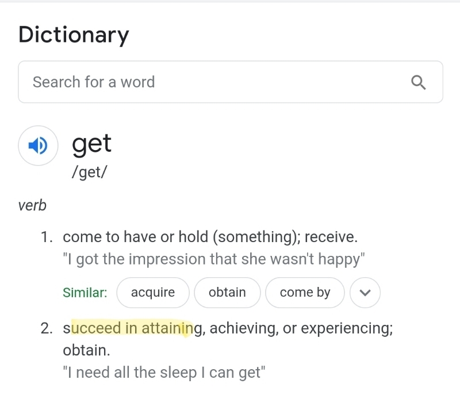The height and width of the screenshot is (395, 460).
Task: Click the phonetic spelling /get/
Action: coord(90,172)
